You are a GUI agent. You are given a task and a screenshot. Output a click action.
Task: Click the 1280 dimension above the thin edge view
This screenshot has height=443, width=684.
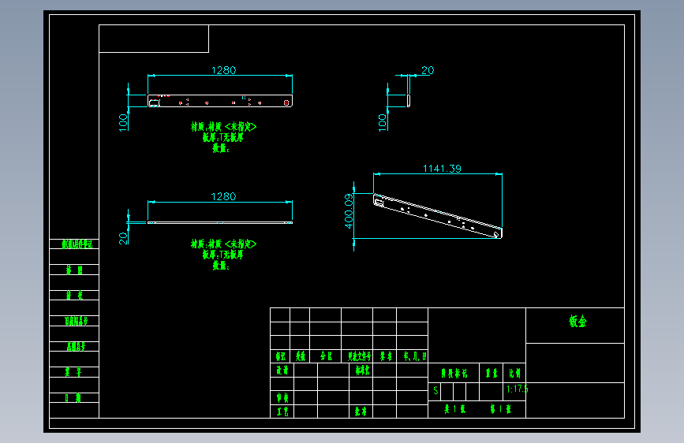pyautogui.click(x=223, y=196)
